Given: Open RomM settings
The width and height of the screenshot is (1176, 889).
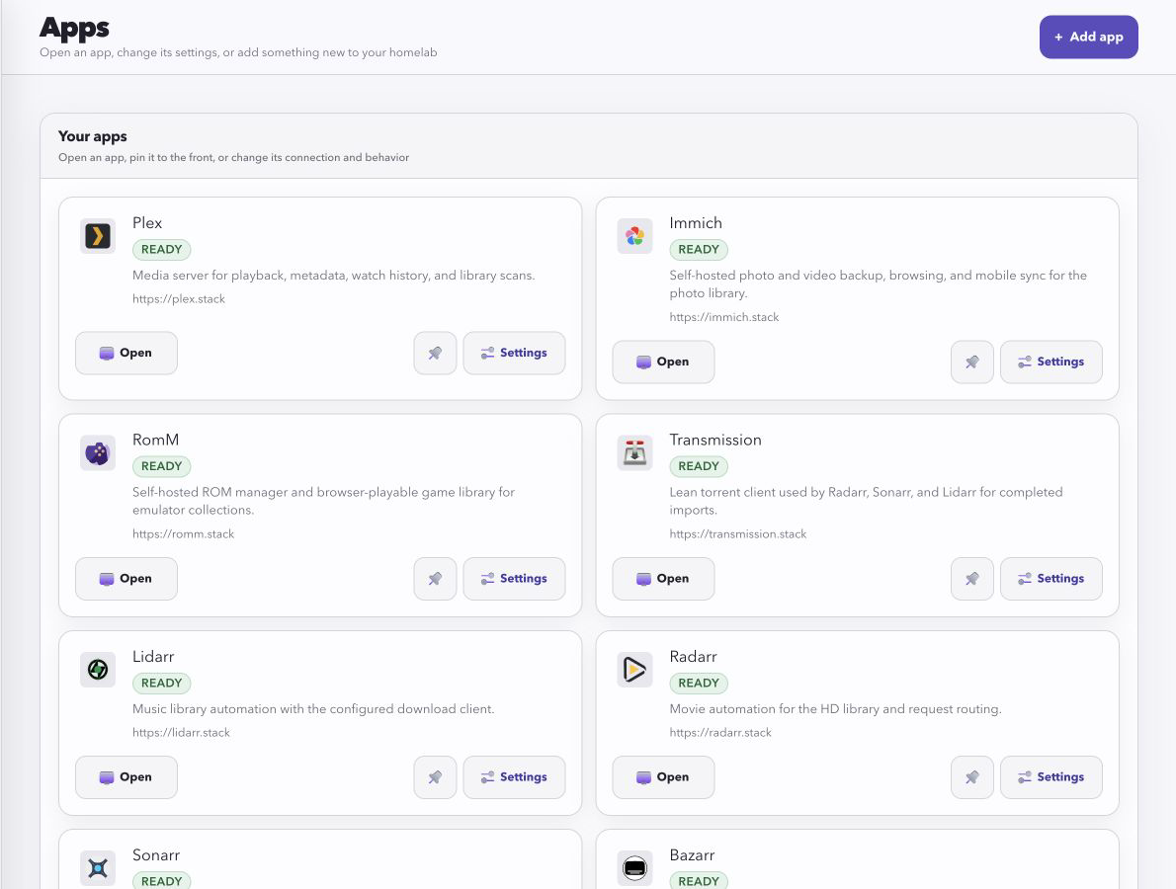Looking at the screenshot, I should click(514, 579).
